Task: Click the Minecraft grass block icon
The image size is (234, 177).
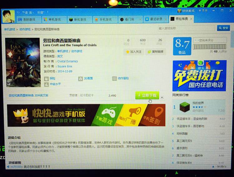Action: pyautogui.click(x=184, y=107)
